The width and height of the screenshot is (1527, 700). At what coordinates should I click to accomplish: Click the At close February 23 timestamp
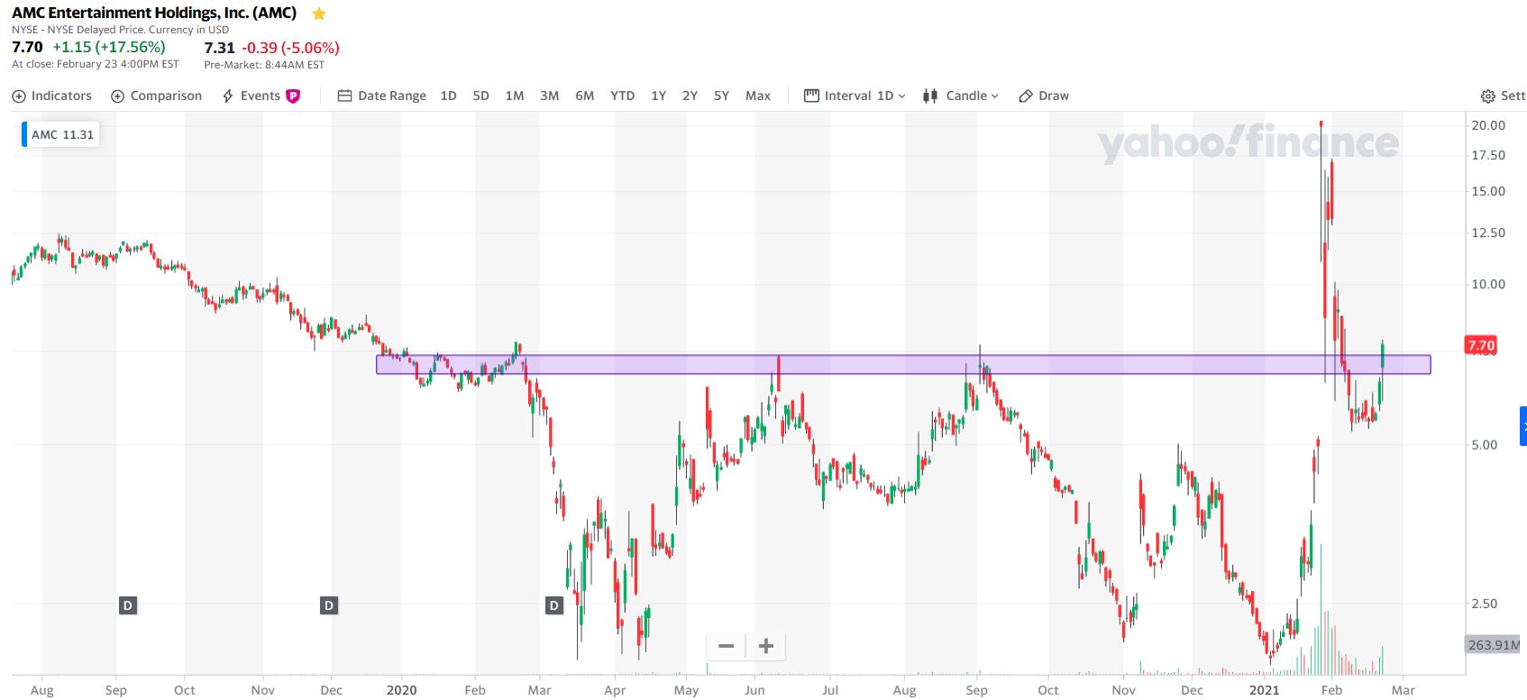[x=96, y=64]
